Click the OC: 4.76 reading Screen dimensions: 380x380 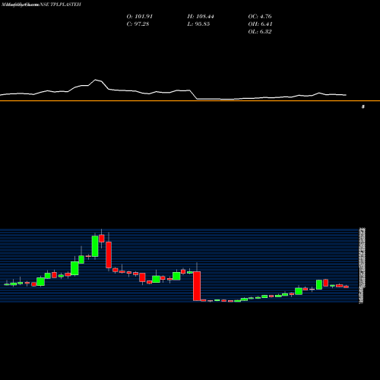(x=260, y=17)
